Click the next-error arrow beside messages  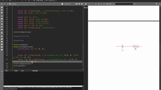coord(2,74)
